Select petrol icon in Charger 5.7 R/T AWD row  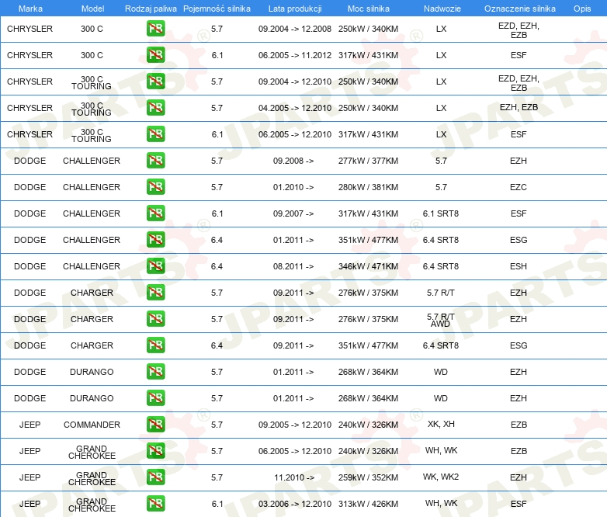click(x=155, y=319)
